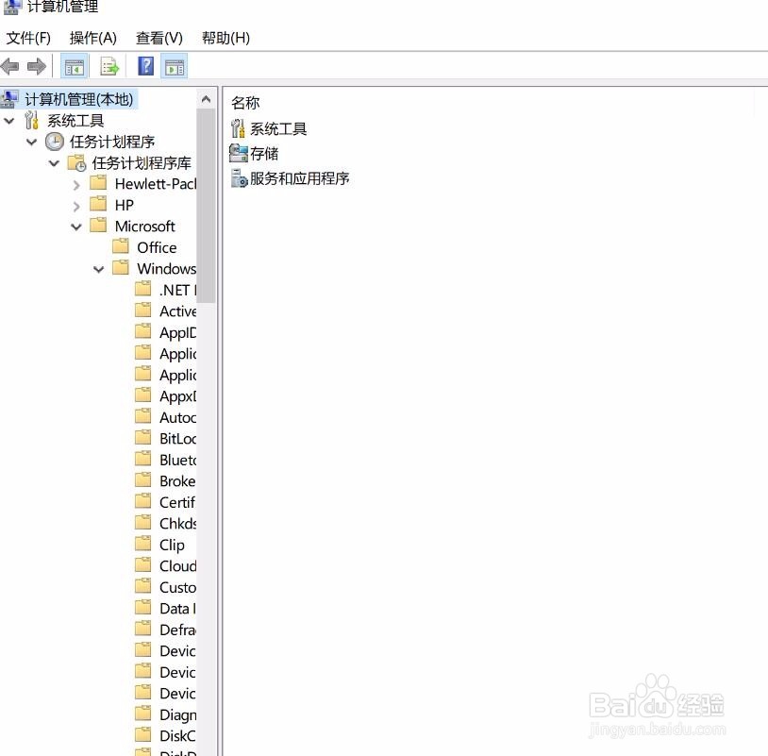Collapse the Windows folder
The width and height of the screenshot is (768, 756).
(x=98, y=268)
